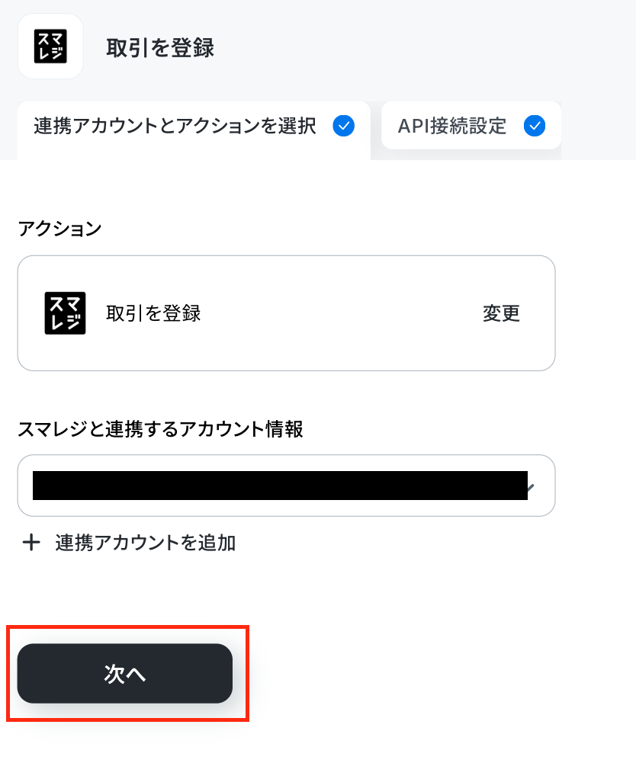Click the dropdown chevron on account selector
Screen dimensions: 636x779
click(531, 487)
